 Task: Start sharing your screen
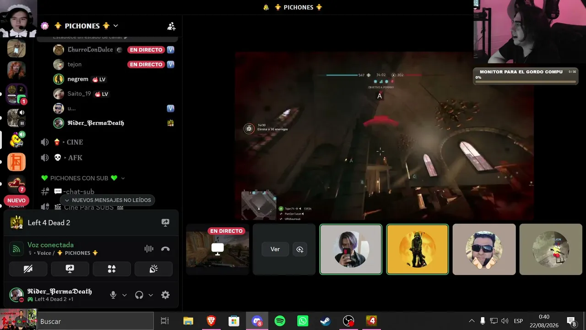[70, 269]
